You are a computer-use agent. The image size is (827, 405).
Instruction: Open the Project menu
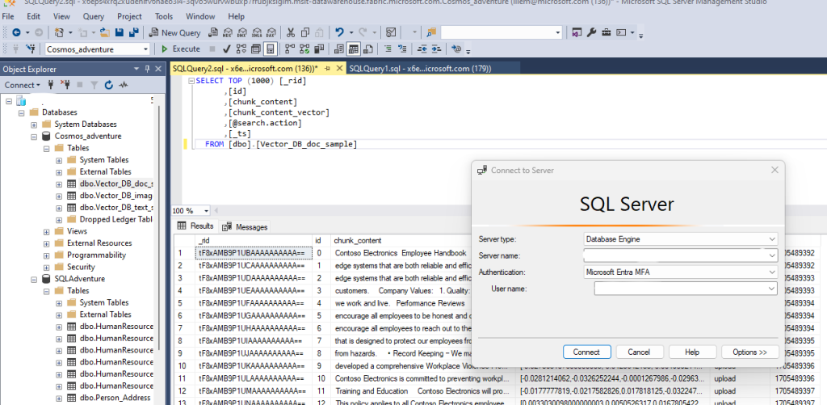pos(129,16)
